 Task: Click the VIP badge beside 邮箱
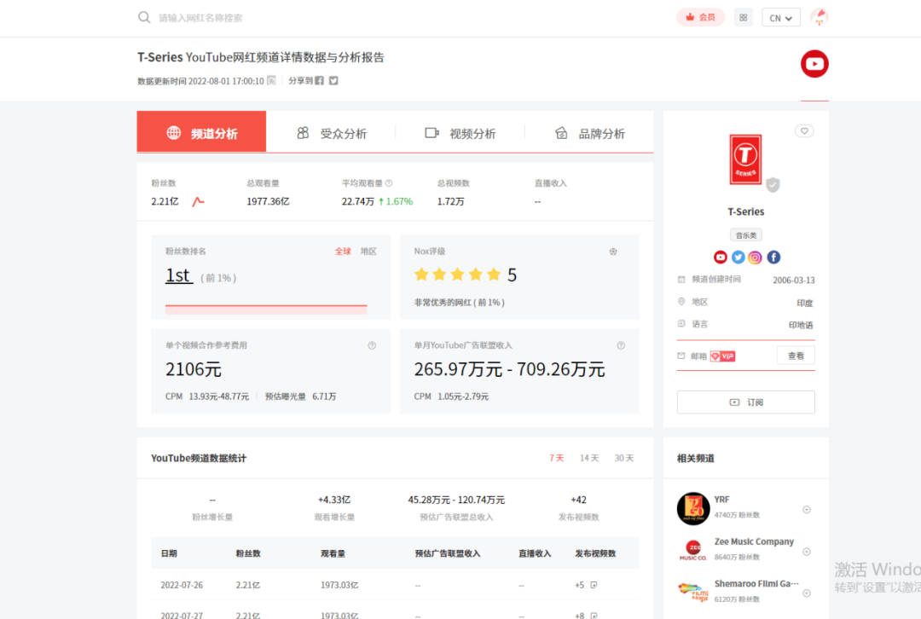722,356
